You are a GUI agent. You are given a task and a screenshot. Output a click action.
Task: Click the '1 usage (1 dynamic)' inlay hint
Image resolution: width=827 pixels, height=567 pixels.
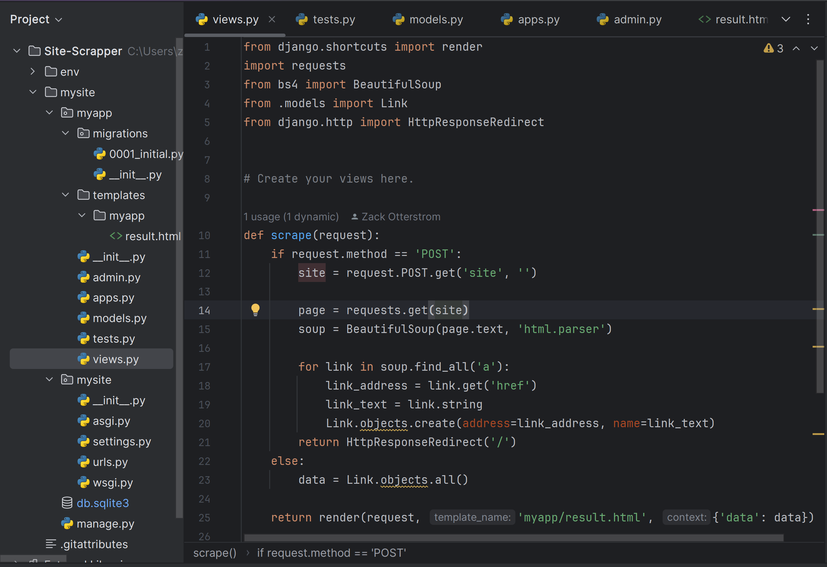(x=291, y=217)
